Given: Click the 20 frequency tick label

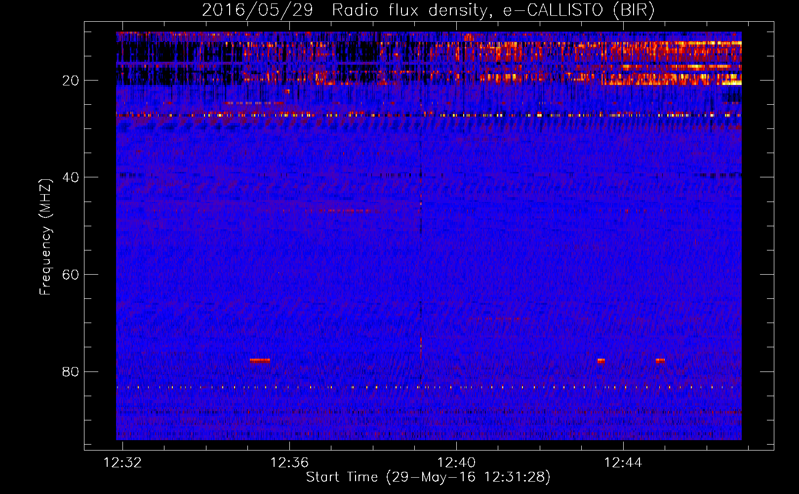Looking at the screenshot, I should pyautogui.click(x=71, y=81).
